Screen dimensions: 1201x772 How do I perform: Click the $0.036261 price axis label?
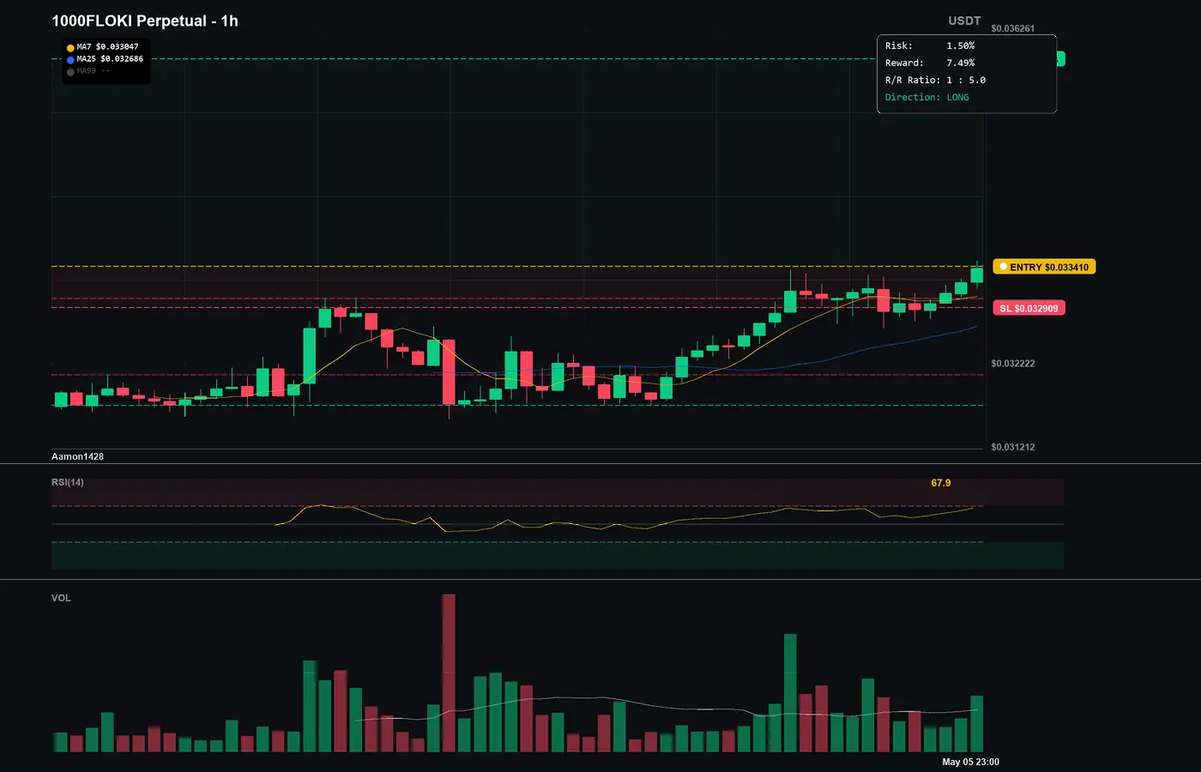tap(1012, 28)
